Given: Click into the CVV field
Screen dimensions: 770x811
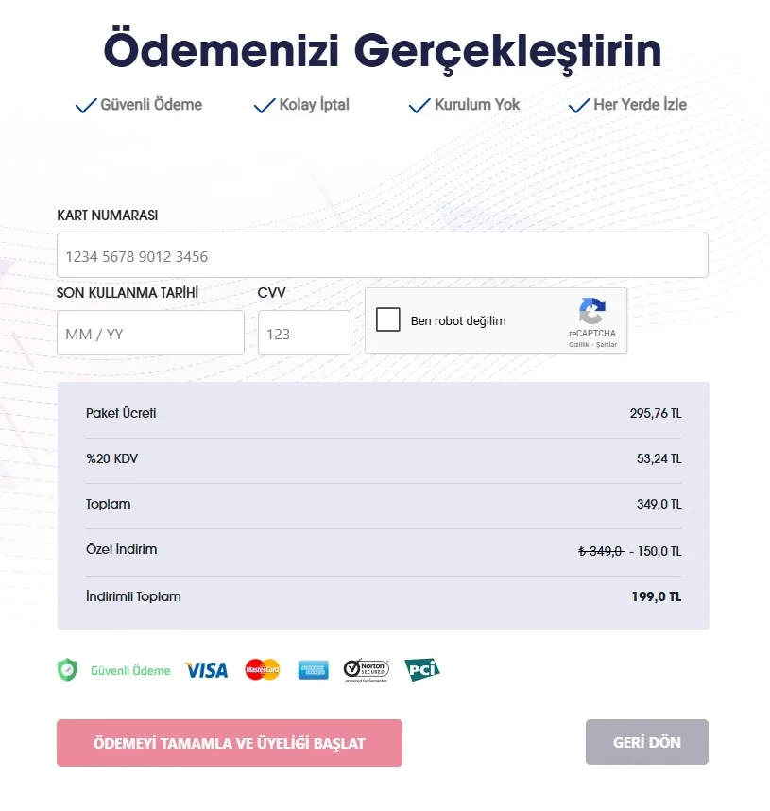Looking at the screenshot, I should 303,334.
